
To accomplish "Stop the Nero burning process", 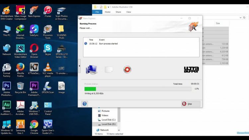I will (191, 104).
